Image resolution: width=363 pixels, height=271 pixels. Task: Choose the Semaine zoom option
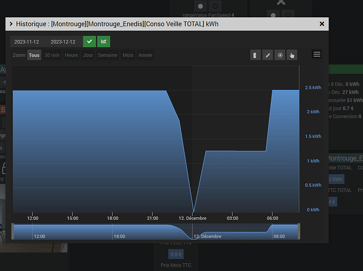(107, 55)
